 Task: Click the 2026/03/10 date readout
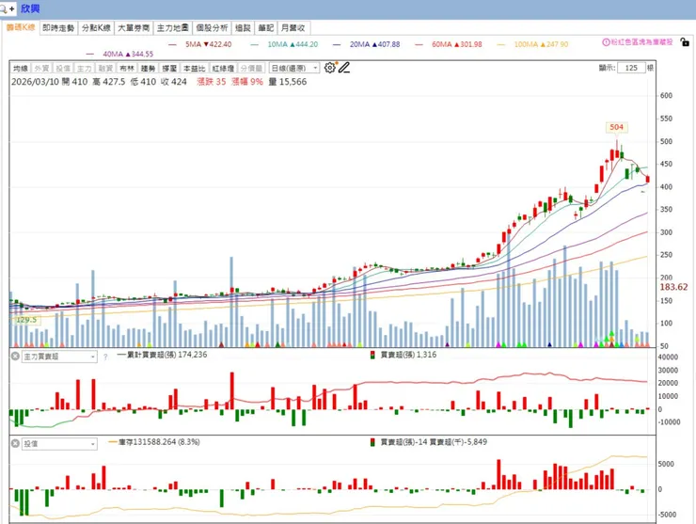click(x=35, y=82)
